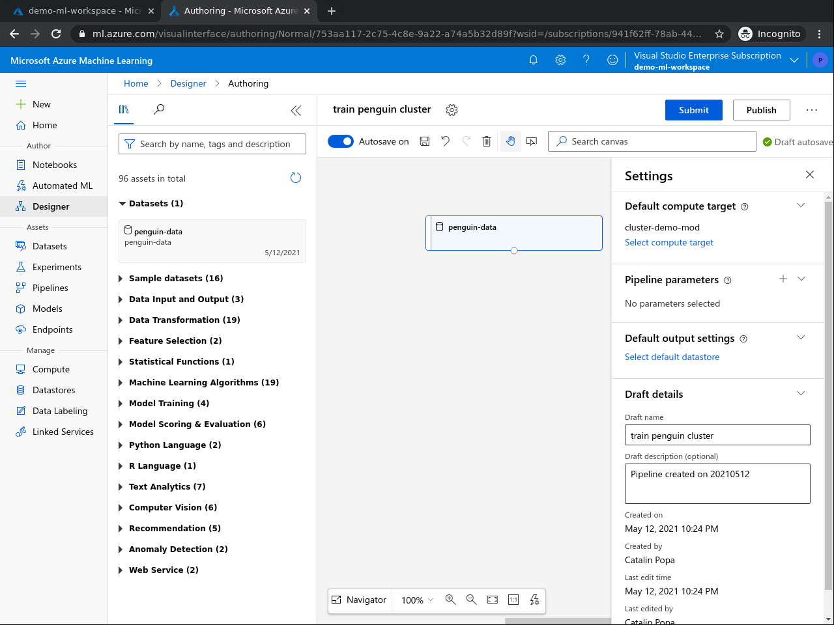Viewport: 834px width, 625px height.
Task: Open the search icon in the module library
Action: (158, 110)
